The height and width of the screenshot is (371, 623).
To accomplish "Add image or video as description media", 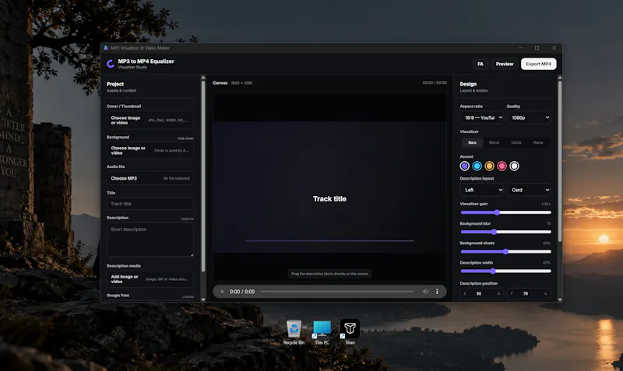I will coord(150,279).
